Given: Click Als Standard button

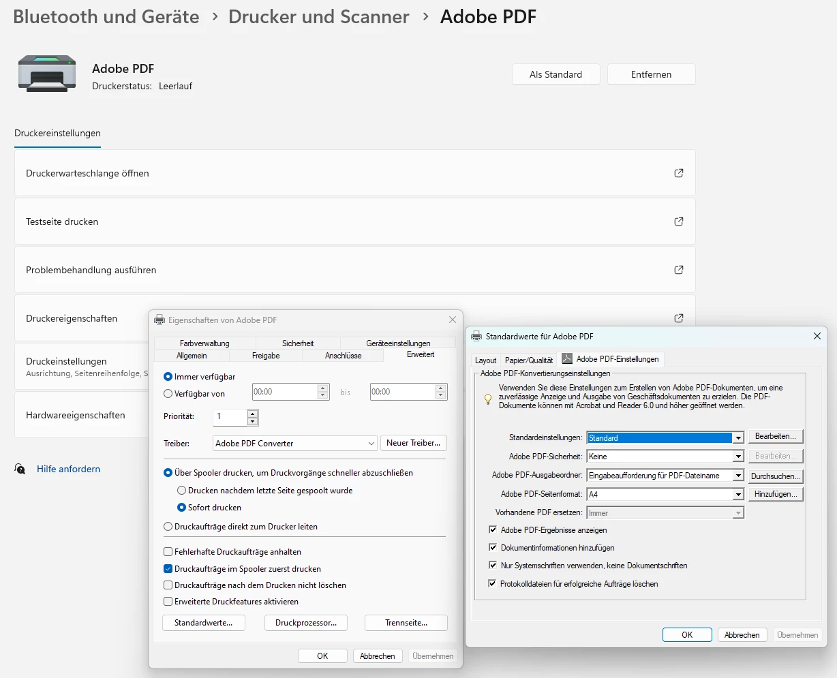Looking at the screenshot, I should [x=556, y=74].
